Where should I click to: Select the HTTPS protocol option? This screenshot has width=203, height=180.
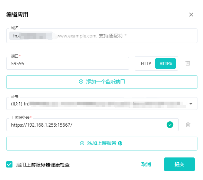click(166, 63)
